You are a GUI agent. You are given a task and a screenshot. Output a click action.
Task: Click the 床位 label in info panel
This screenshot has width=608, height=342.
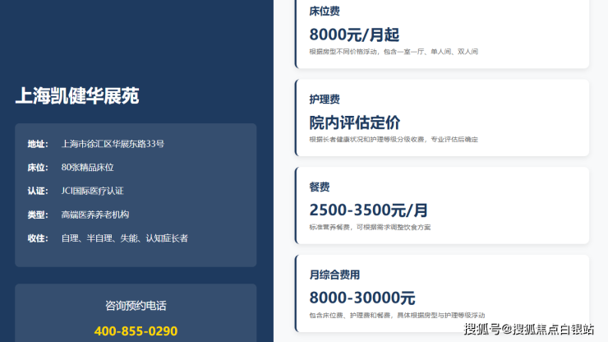point(38,168)
